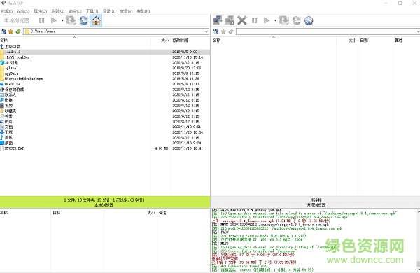
Task: Sort remote files by 名称 column header
Action: pos(274,41)
